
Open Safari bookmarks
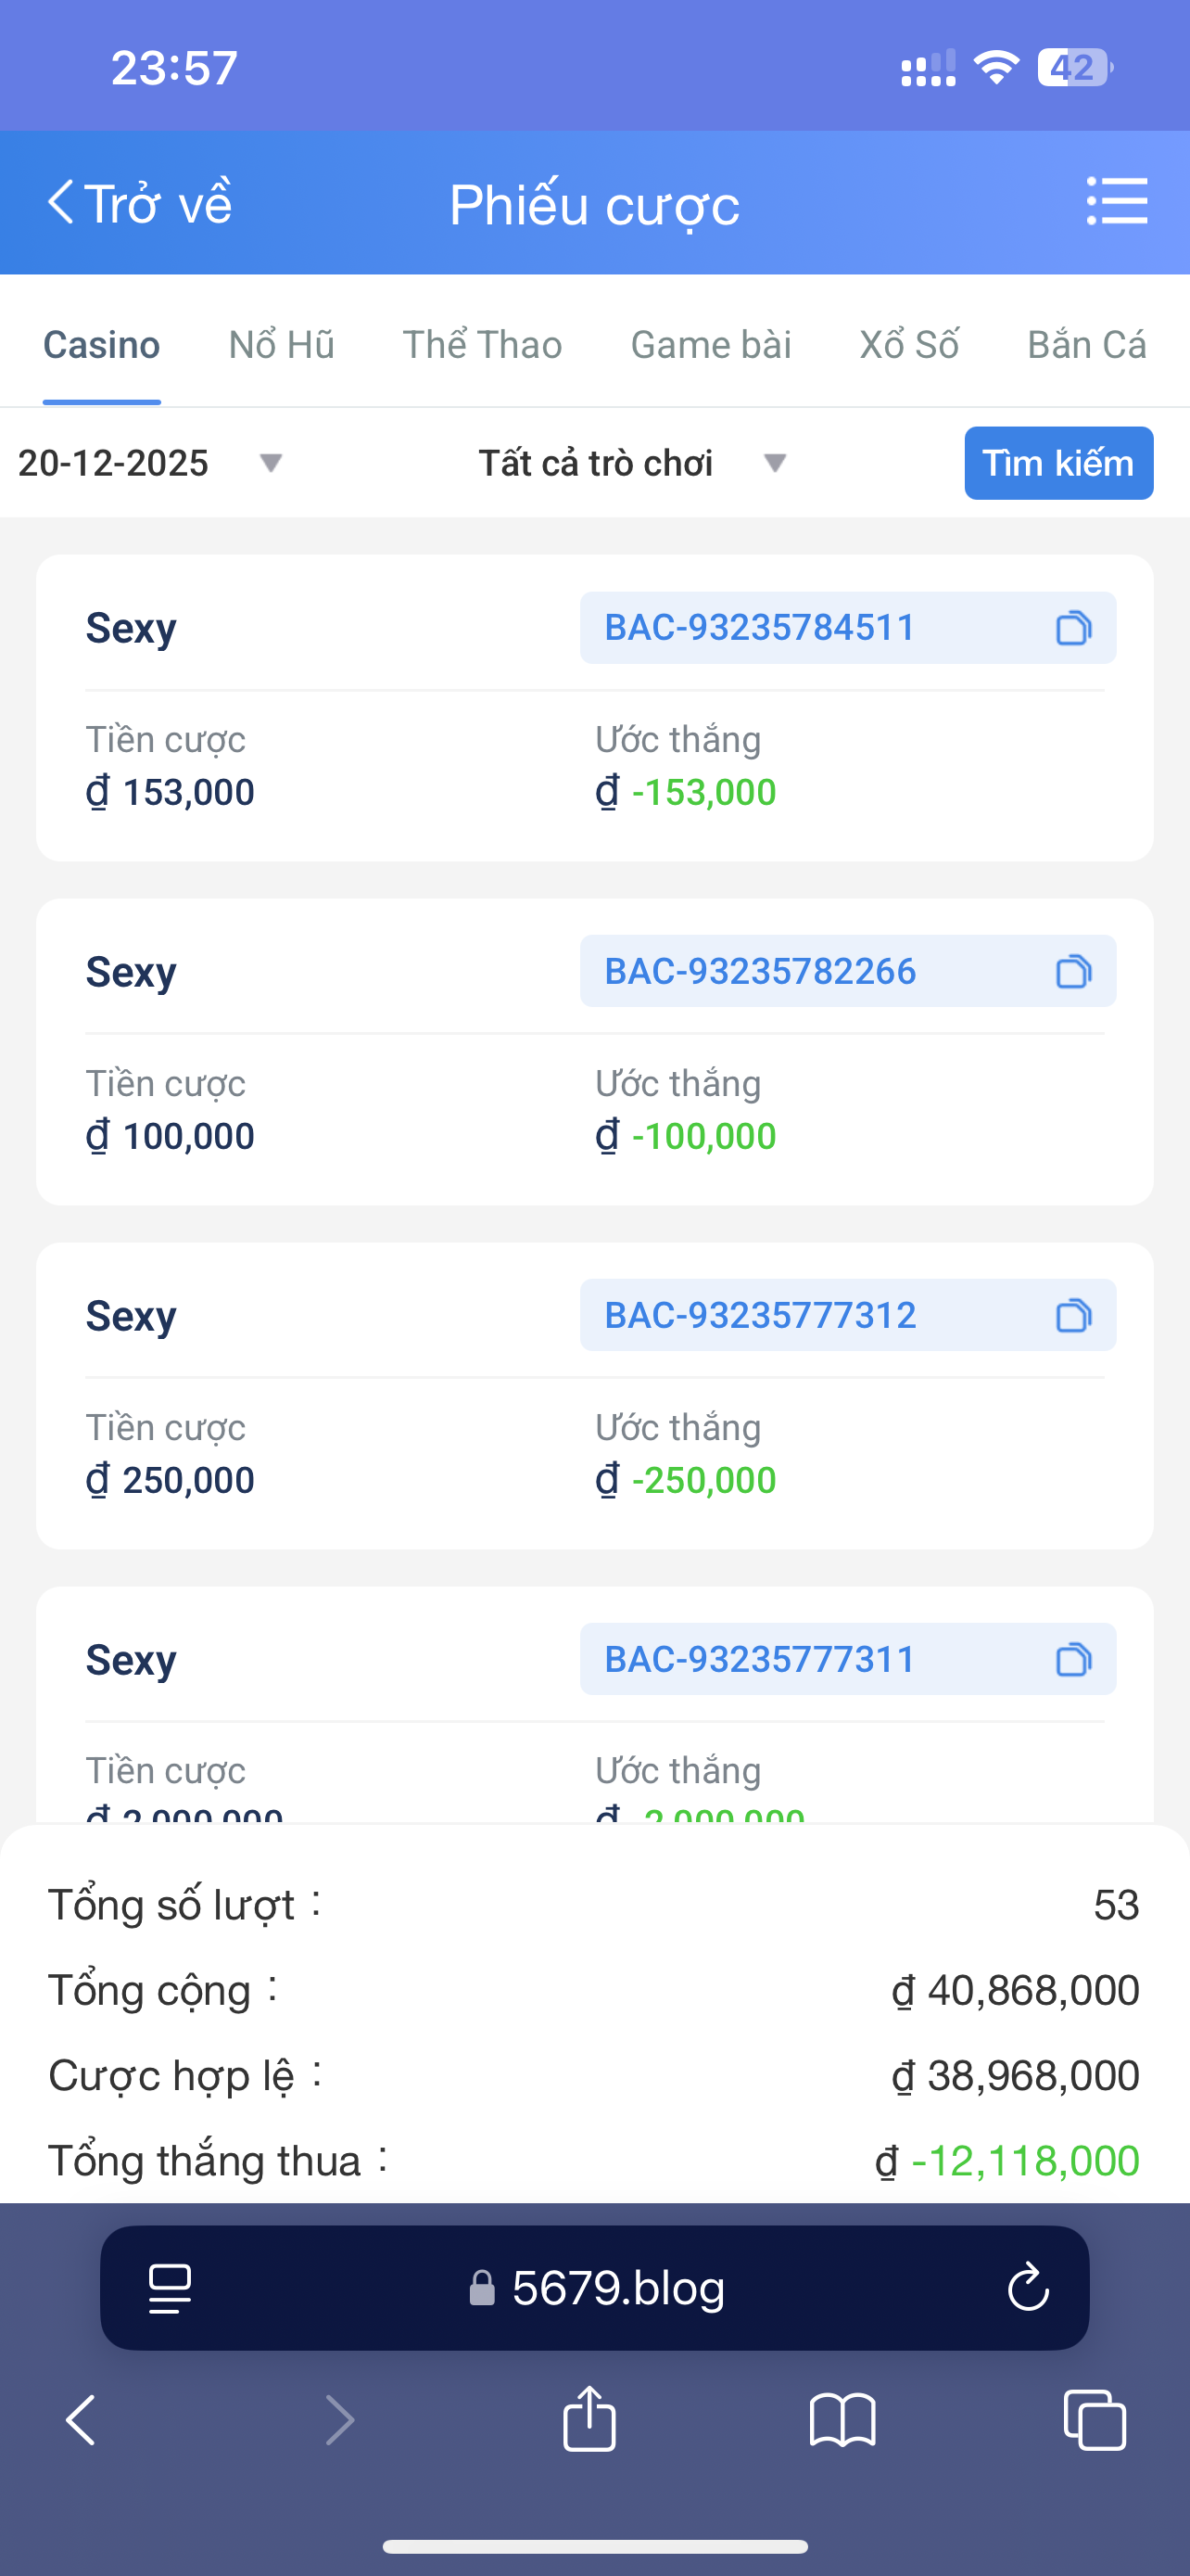[842, 2420]
